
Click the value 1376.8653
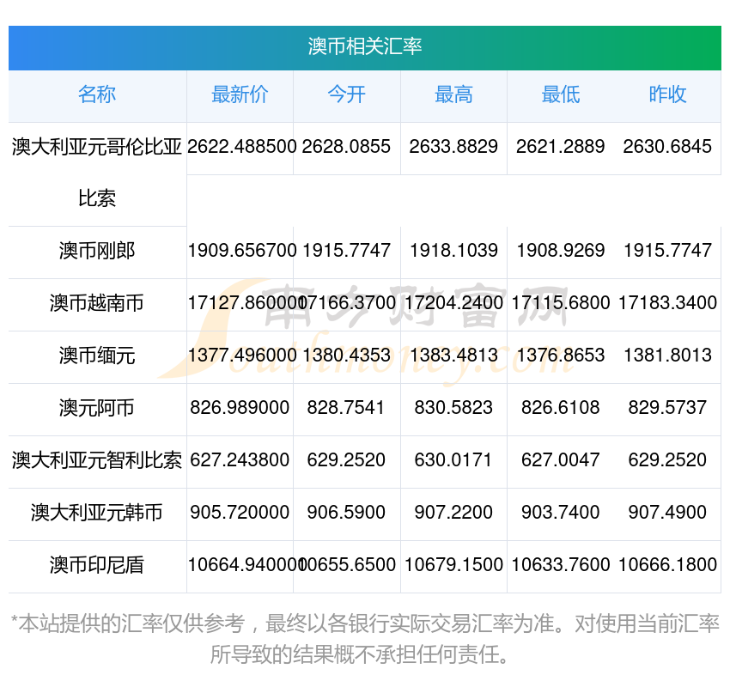561,356
